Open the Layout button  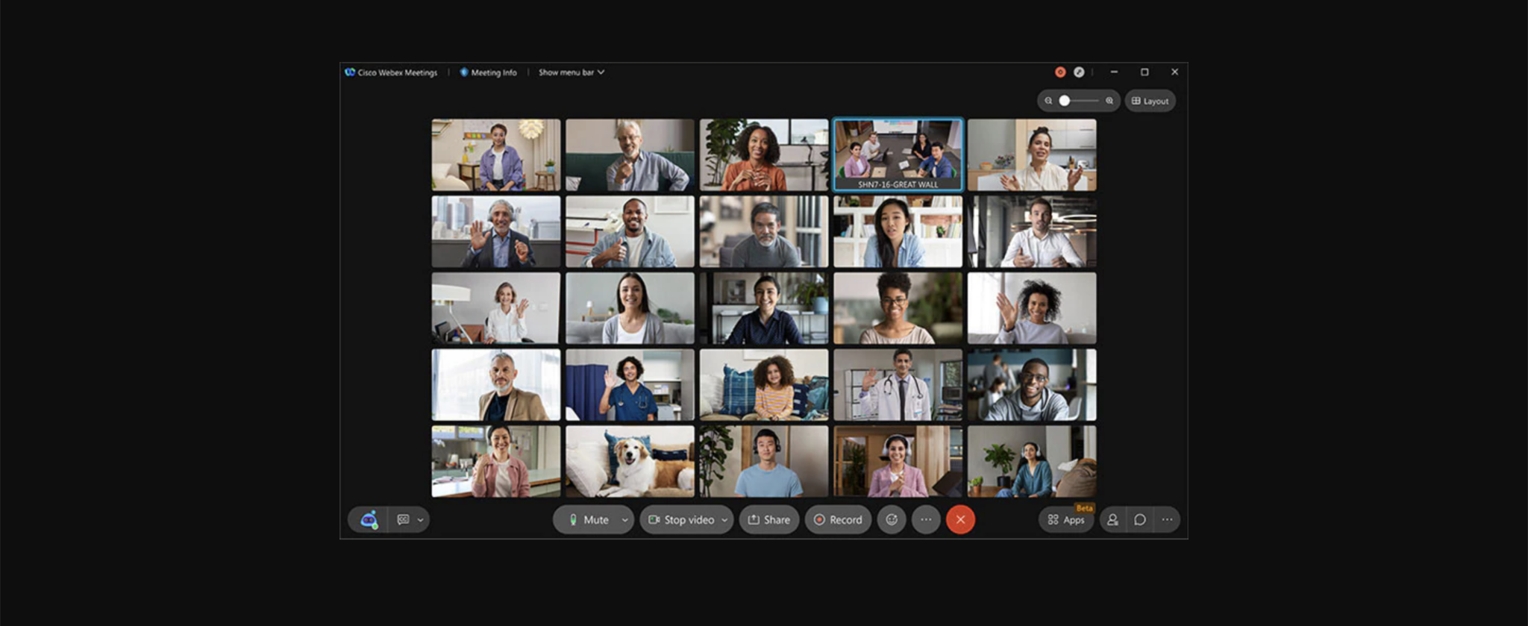[x=1150, y=101]
